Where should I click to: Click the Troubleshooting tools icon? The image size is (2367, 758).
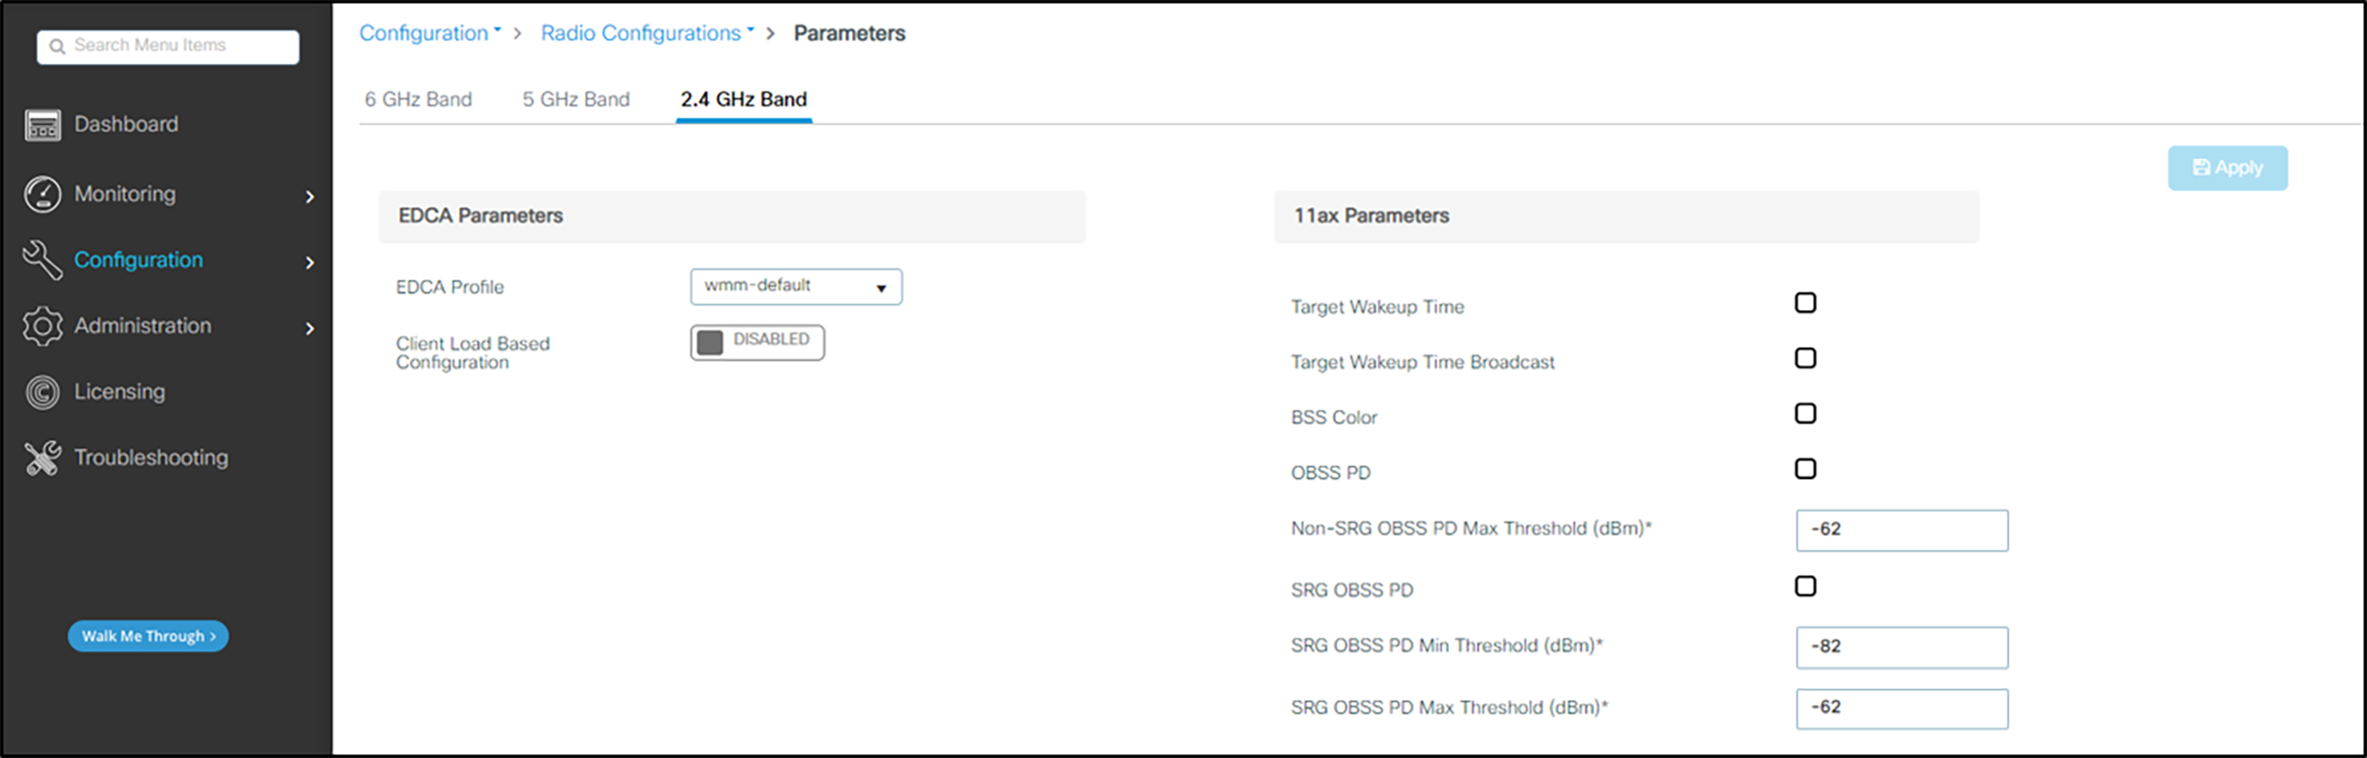click(x=42, y=458)
